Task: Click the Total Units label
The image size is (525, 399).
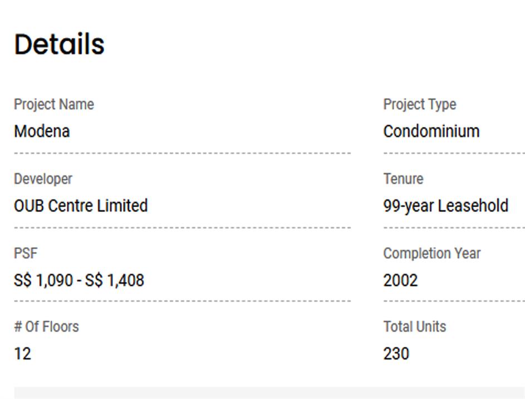Action: (x=414, y=327)
